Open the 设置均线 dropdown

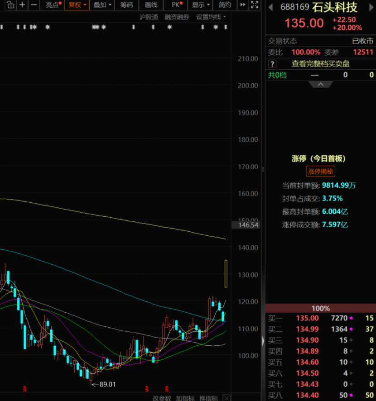coord(211,17)
